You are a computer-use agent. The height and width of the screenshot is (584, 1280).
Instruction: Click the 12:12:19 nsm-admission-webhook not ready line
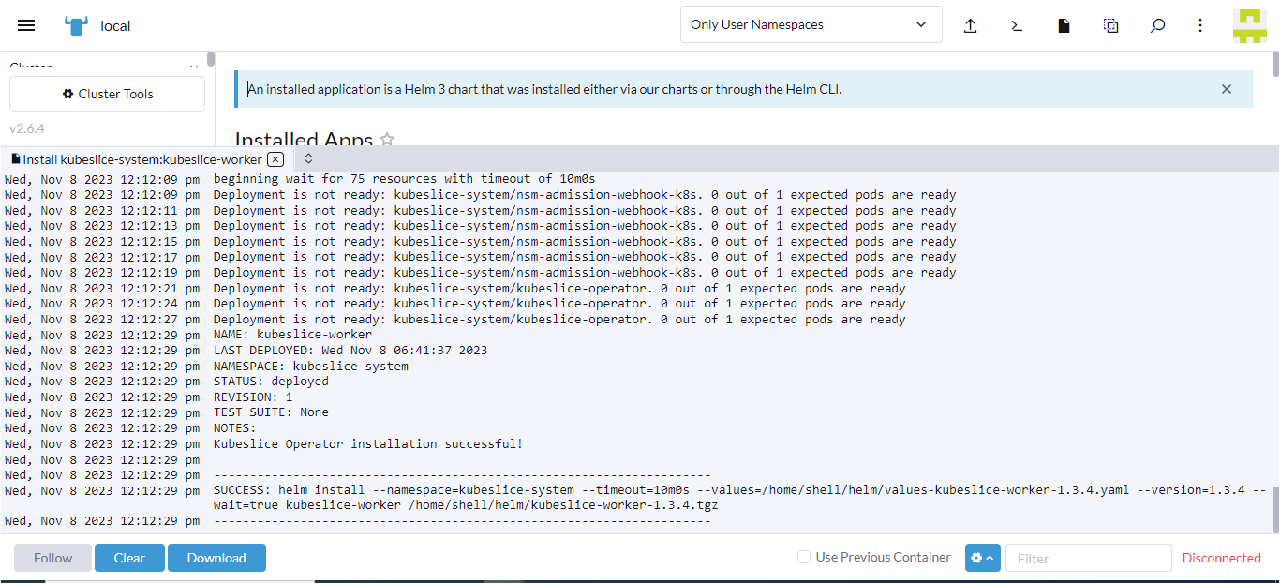(585, 273)
